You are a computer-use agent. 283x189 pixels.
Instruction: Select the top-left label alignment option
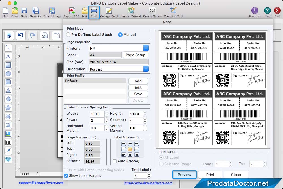coord(124,144)
